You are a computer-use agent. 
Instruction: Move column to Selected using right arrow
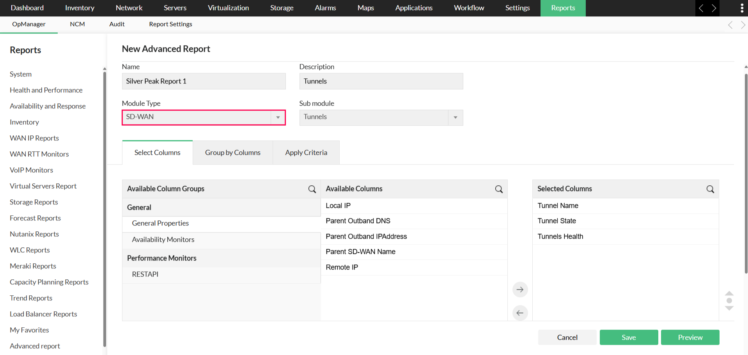pos(520,289)
